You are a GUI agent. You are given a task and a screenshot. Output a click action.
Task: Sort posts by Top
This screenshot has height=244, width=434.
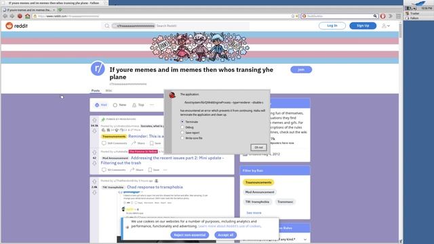[x=138, y=105]
